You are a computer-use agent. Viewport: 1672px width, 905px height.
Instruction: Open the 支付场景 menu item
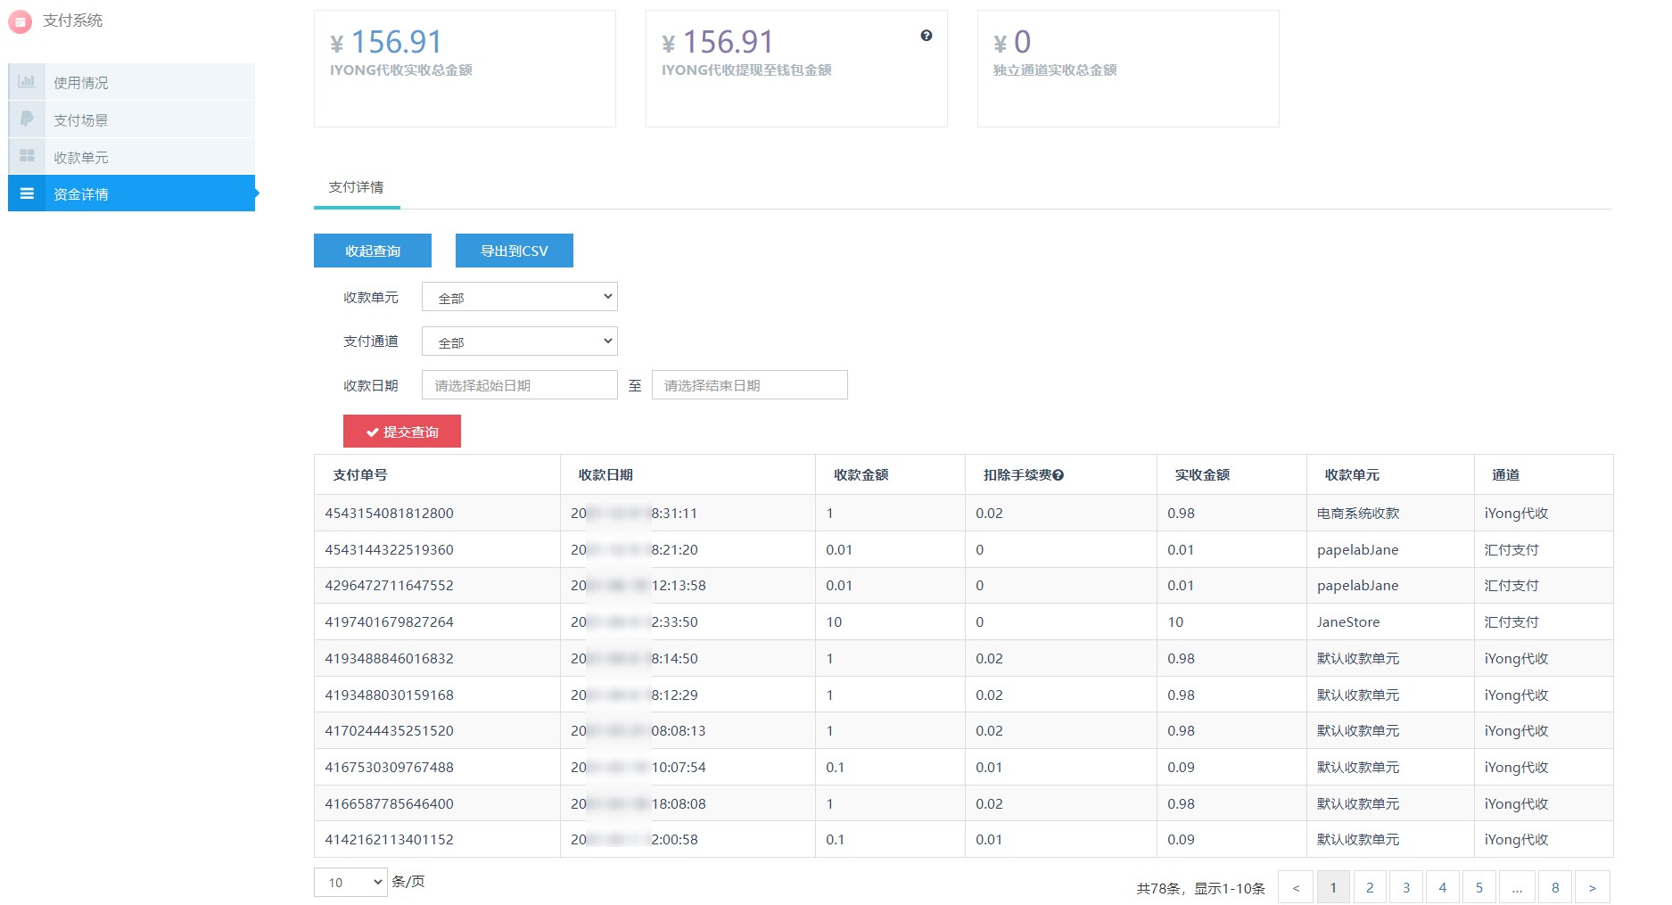pos(132,119)
